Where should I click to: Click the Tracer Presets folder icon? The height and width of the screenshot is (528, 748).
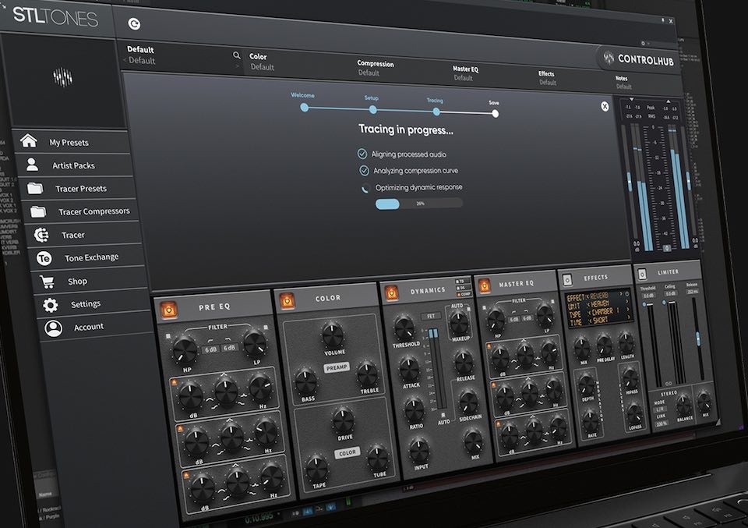tap(35, 188)
